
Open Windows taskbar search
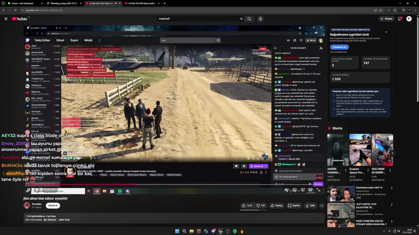point(184,231)
